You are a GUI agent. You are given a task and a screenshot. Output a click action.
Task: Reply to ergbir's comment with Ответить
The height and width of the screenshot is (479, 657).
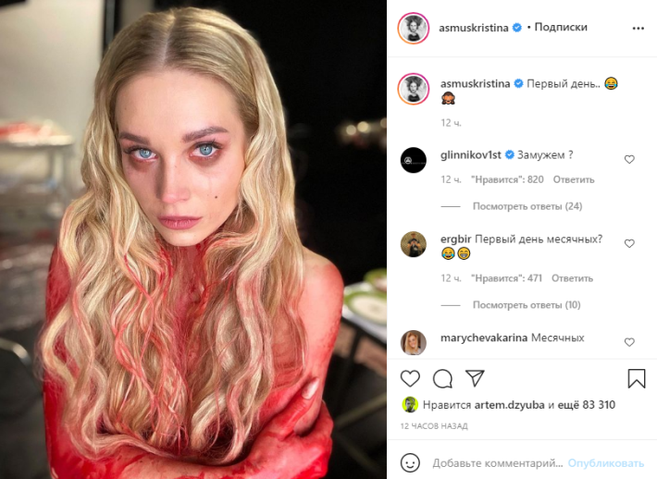[x=572, y=278]
